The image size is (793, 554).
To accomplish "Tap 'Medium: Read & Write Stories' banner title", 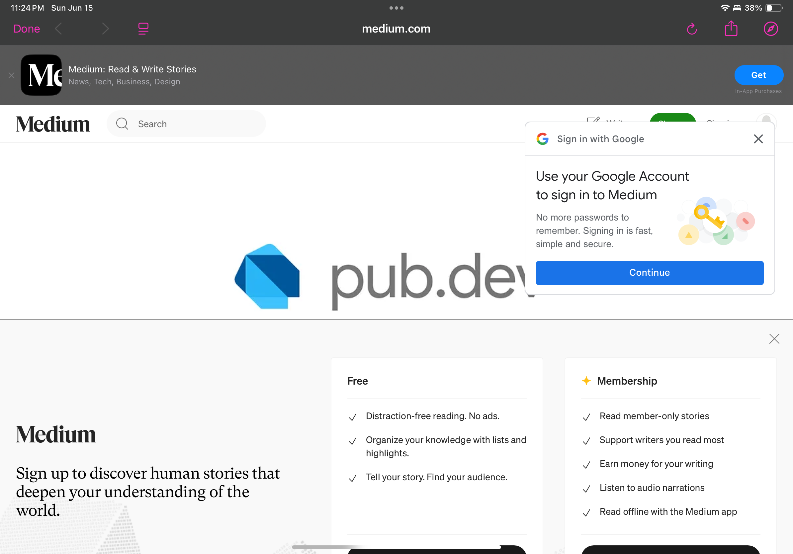I will [132, 69].
